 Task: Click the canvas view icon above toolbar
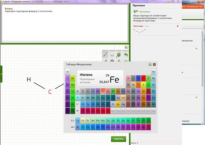pyautogui.click(x=126, y=47)
